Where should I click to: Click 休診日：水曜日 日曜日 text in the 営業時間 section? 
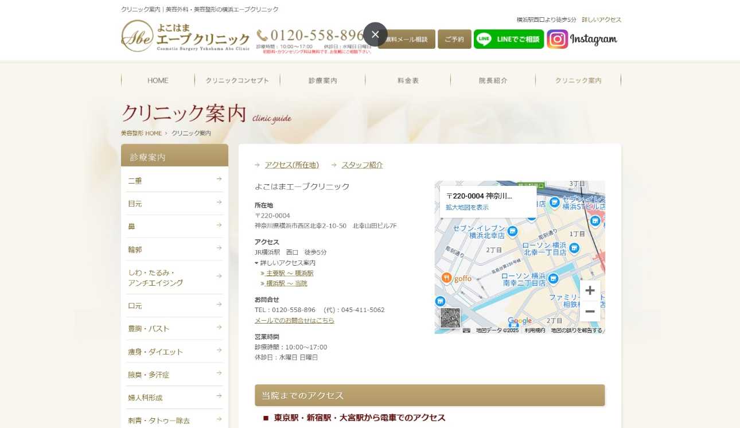coord(286,357)
